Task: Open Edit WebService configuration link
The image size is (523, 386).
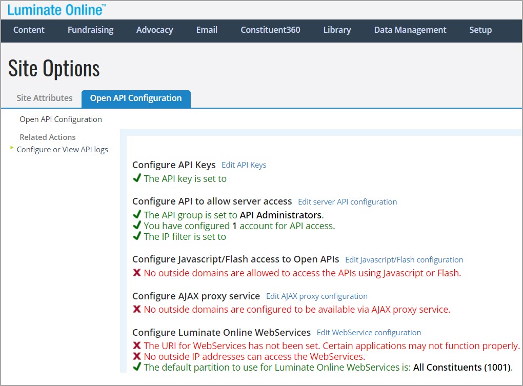Action: point(369,332)
